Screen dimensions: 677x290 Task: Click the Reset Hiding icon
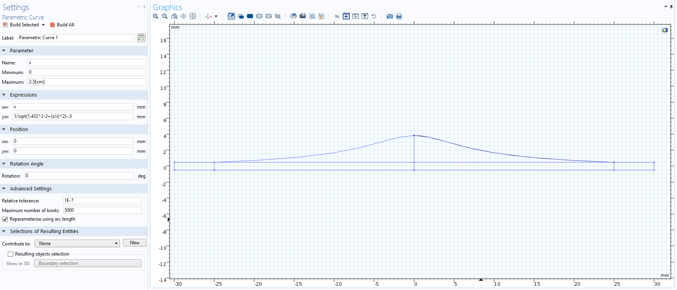tap(374, 16)
